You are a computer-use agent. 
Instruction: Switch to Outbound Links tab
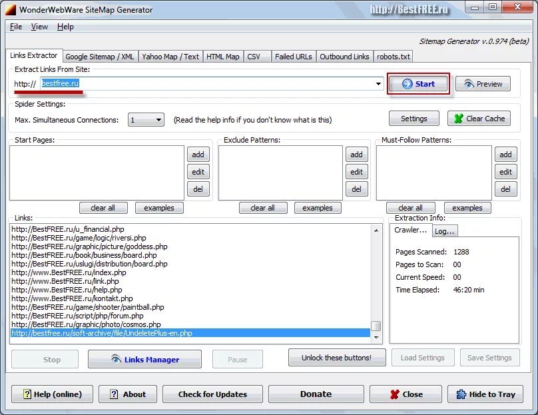(x=344, y=57)
